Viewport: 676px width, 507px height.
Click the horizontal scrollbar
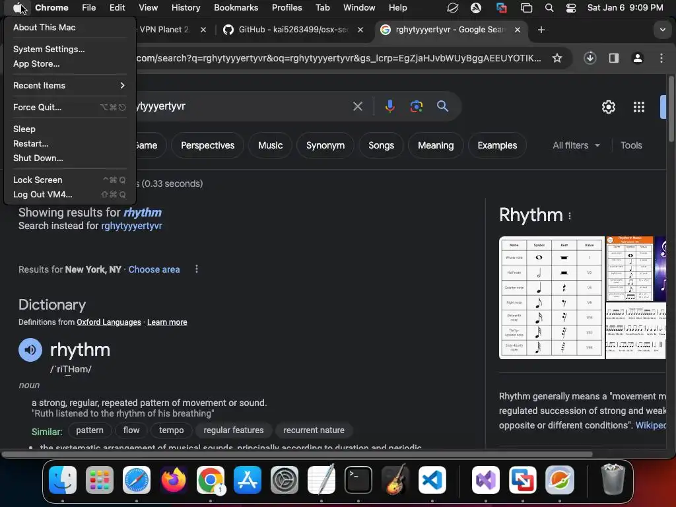(x=298, y=454)
